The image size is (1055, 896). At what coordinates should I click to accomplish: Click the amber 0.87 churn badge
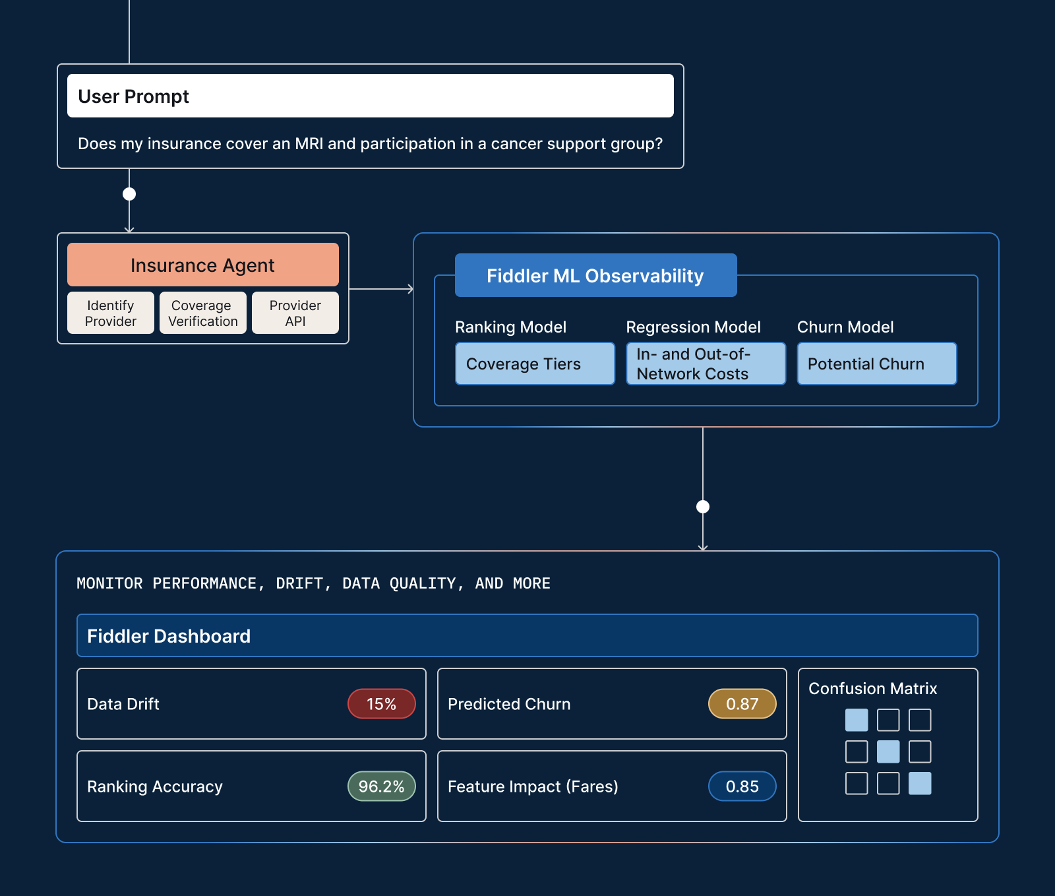coord(742,704)
